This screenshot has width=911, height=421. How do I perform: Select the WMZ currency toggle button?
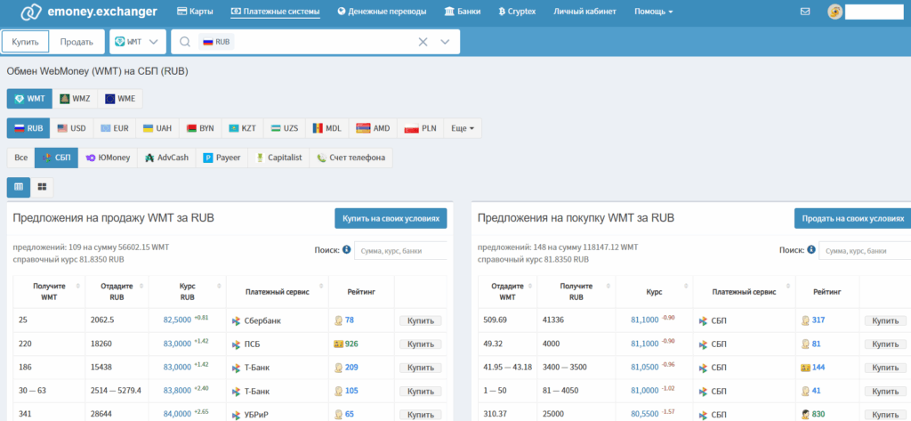tap(75, 99)
